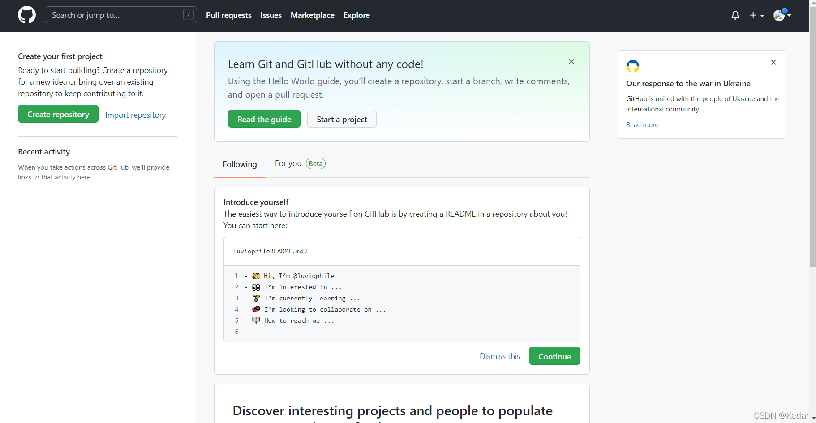Open Issues in the top navigation

click(271, 15)
